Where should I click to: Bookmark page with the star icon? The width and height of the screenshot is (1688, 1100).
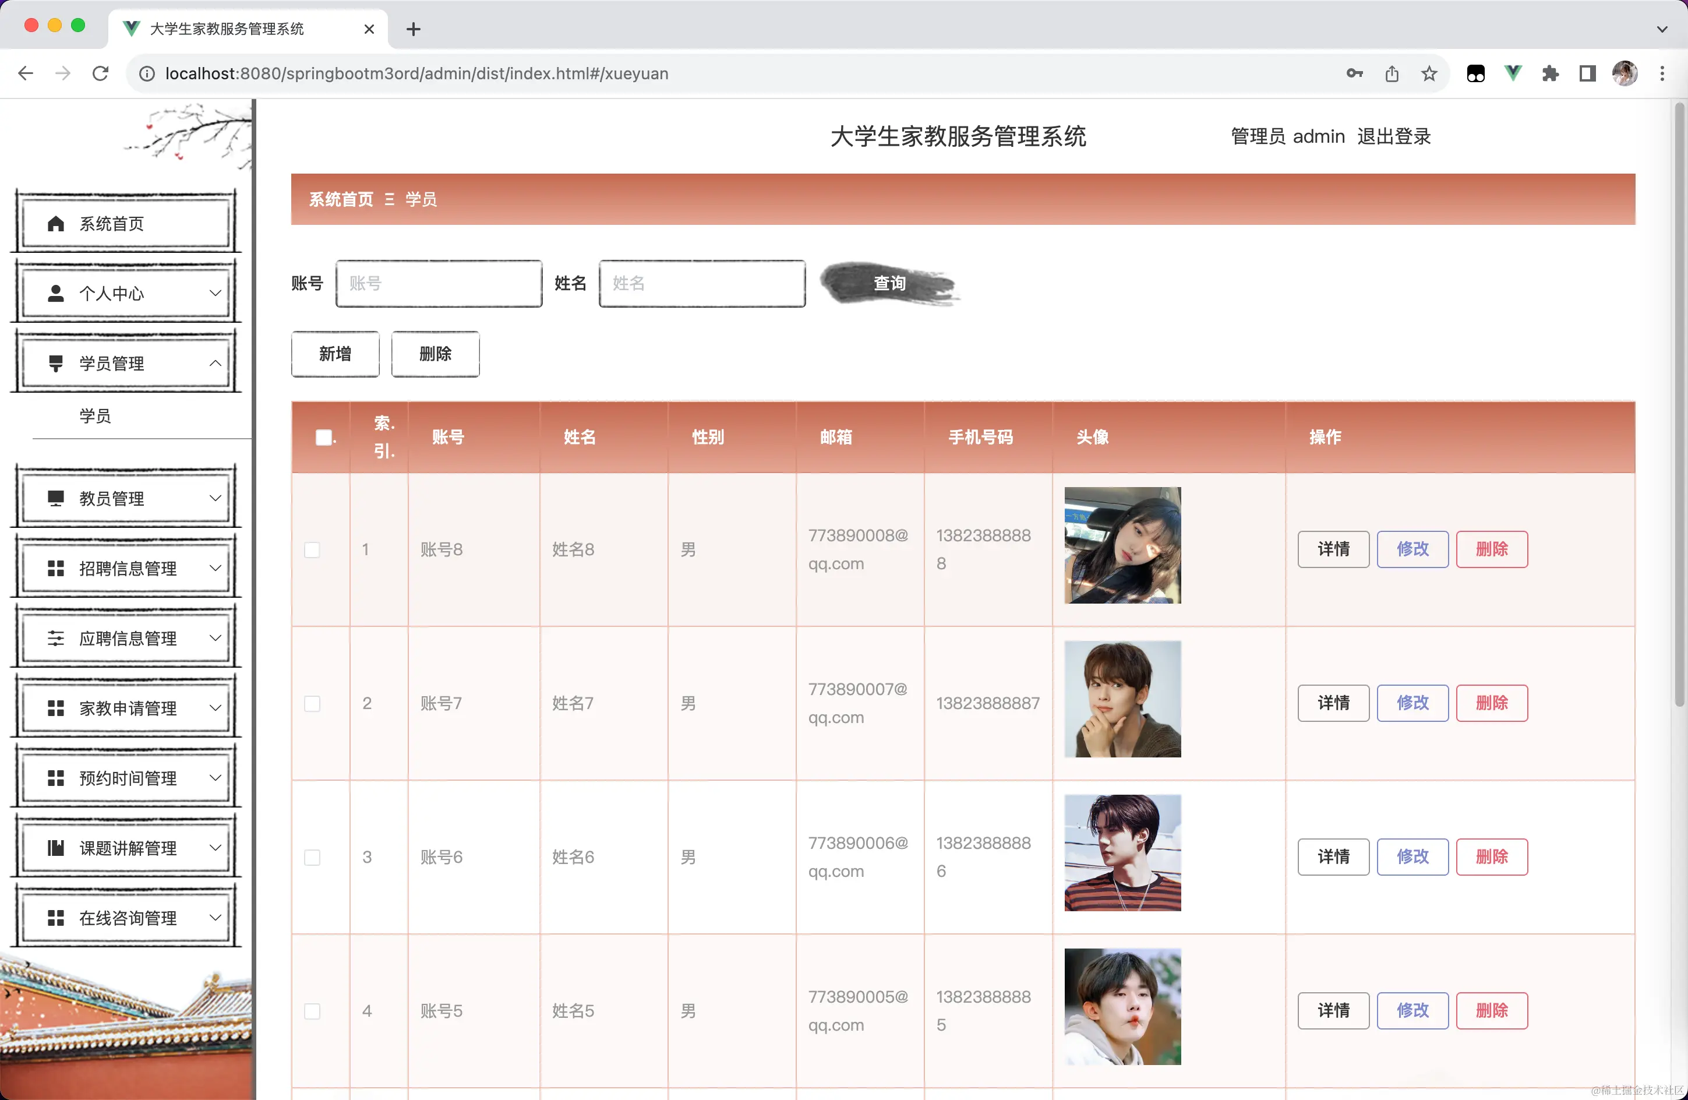tap(1429, 74)
